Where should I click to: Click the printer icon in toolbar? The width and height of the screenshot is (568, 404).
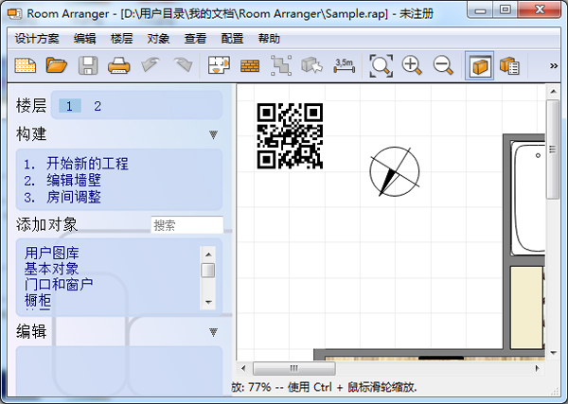pyautogui.click(x=118, y=65)
